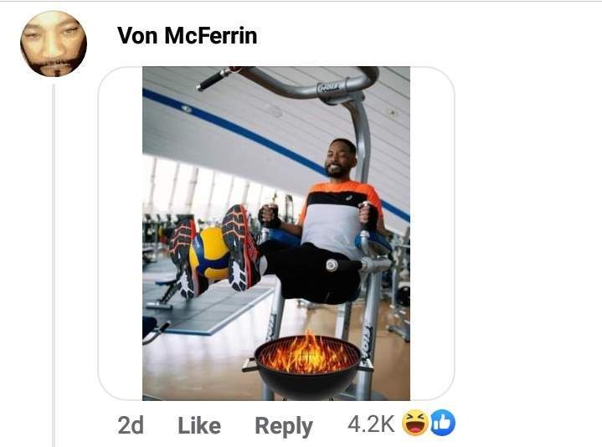The height and width of the screenshot is (447, 602).
Task: Open Von McFerrin's profile via name
Action: point(187,35)
